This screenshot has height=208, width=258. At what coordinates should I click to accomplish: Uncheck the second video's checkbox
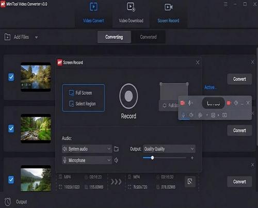click(x=11, y=129)
